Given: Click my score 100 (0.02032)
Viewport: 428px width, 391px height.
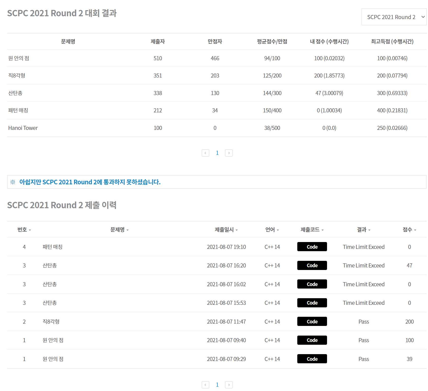Looking at the screenshot, I should click(x=329, y=58).
